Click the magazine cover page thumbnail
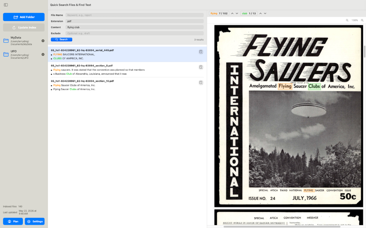The height and width of the screenshot is (228, 366). point(289,116)
